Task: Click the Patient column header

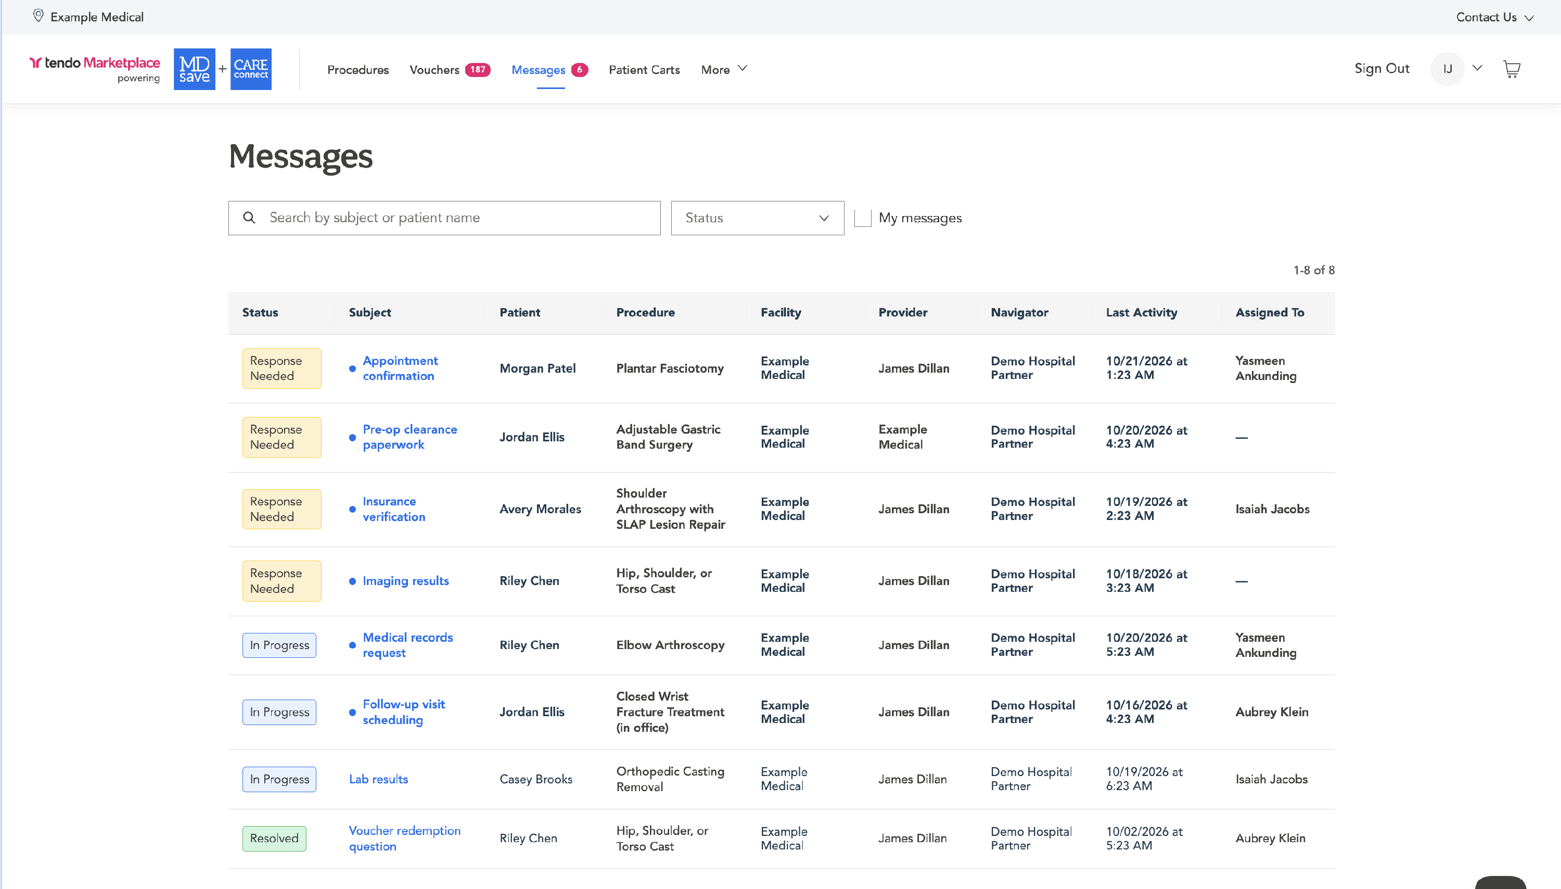Action: [x=520, y=313]
